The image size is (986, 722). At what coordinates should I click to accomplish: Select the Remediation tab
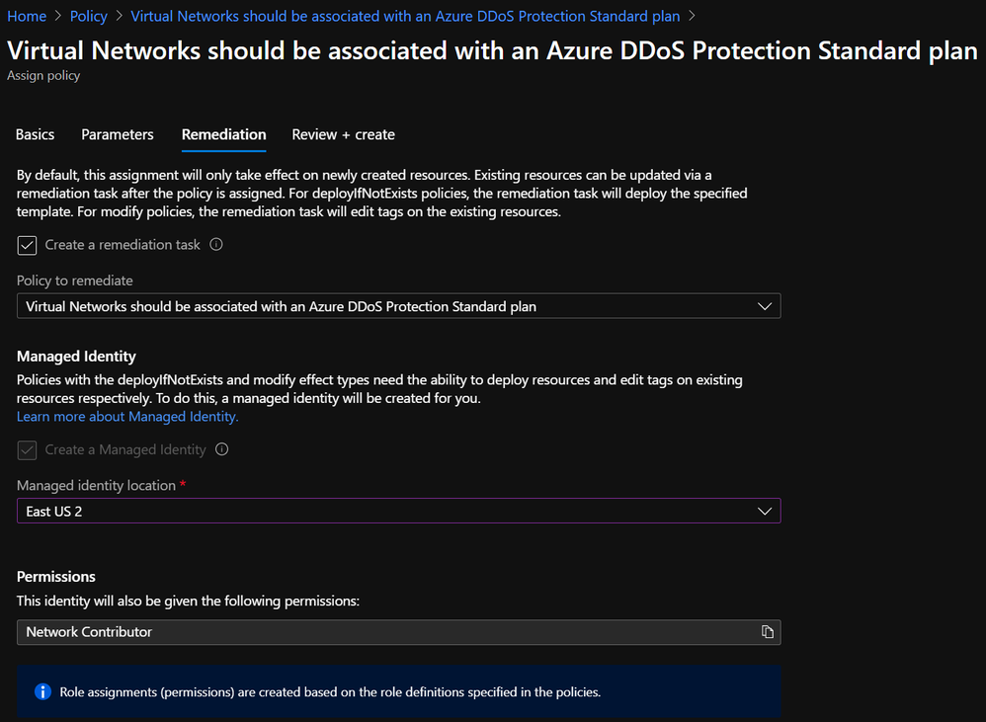(223, 134)
